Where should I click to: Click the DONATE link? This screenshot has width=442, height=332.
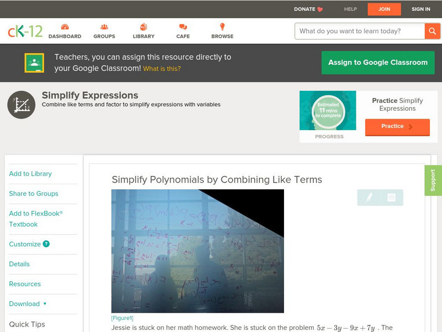(x=304, y=9)
